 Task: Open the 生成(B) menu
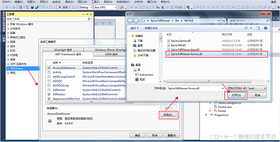tap(57, 2)
